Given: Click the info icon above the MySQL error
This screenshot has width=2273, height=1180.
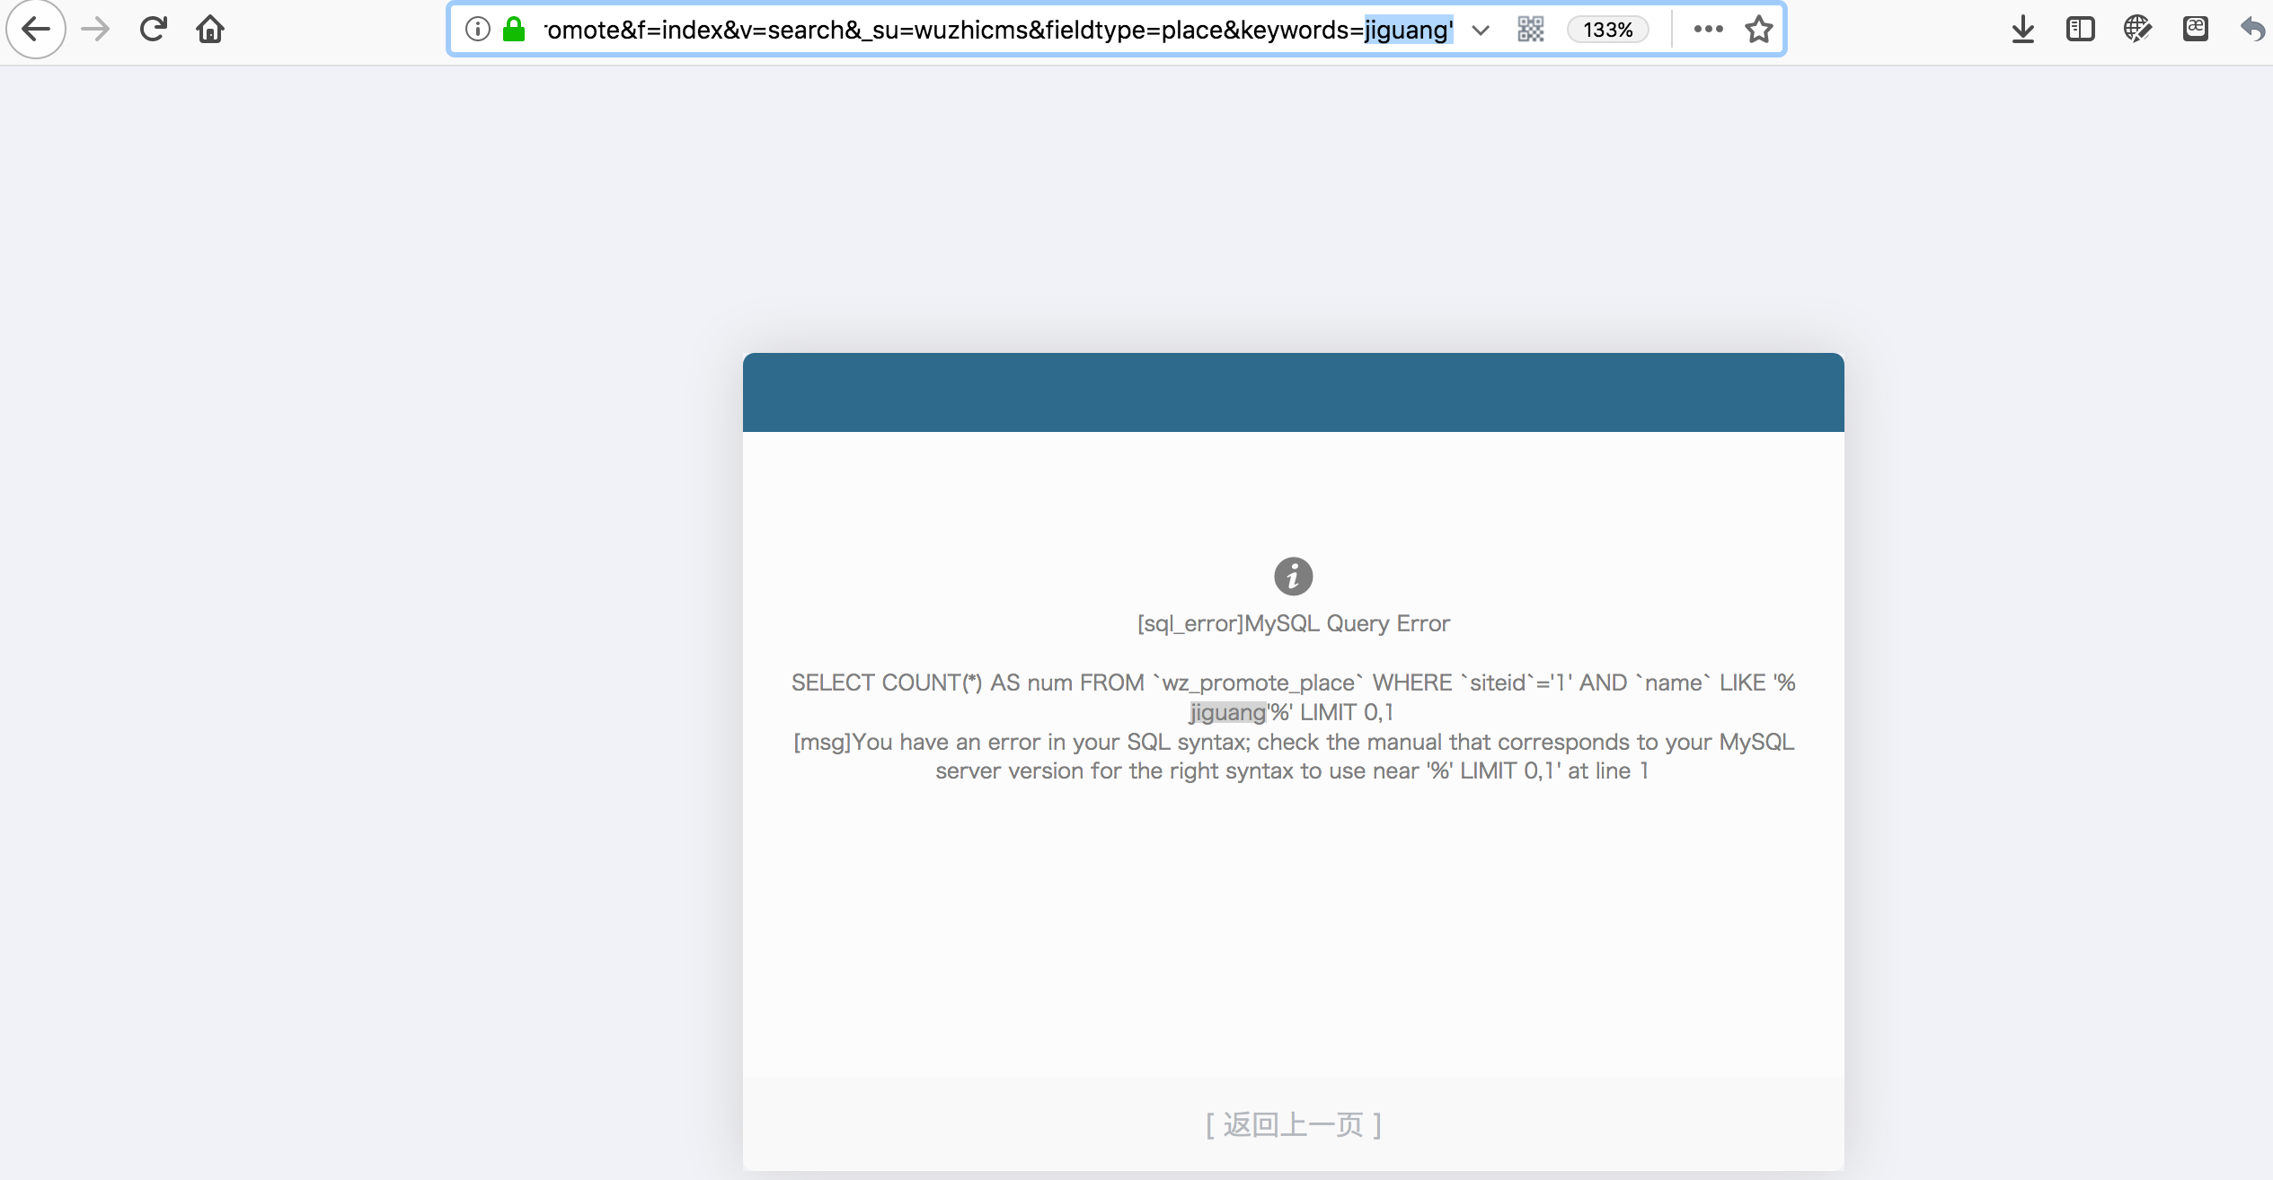Looking at the screenshot, I should tap(1292, 576).
